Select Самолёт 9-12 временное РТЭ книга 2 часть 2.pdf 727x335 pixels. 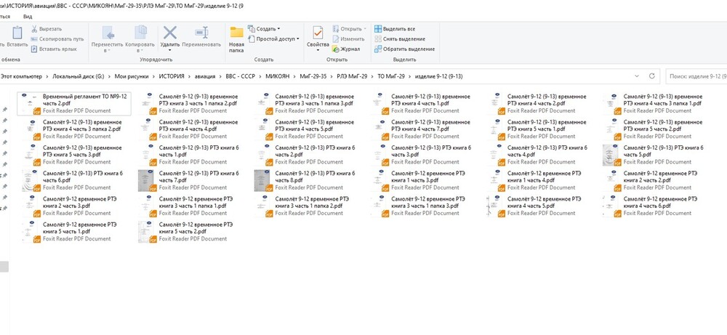tap(655, 181)
